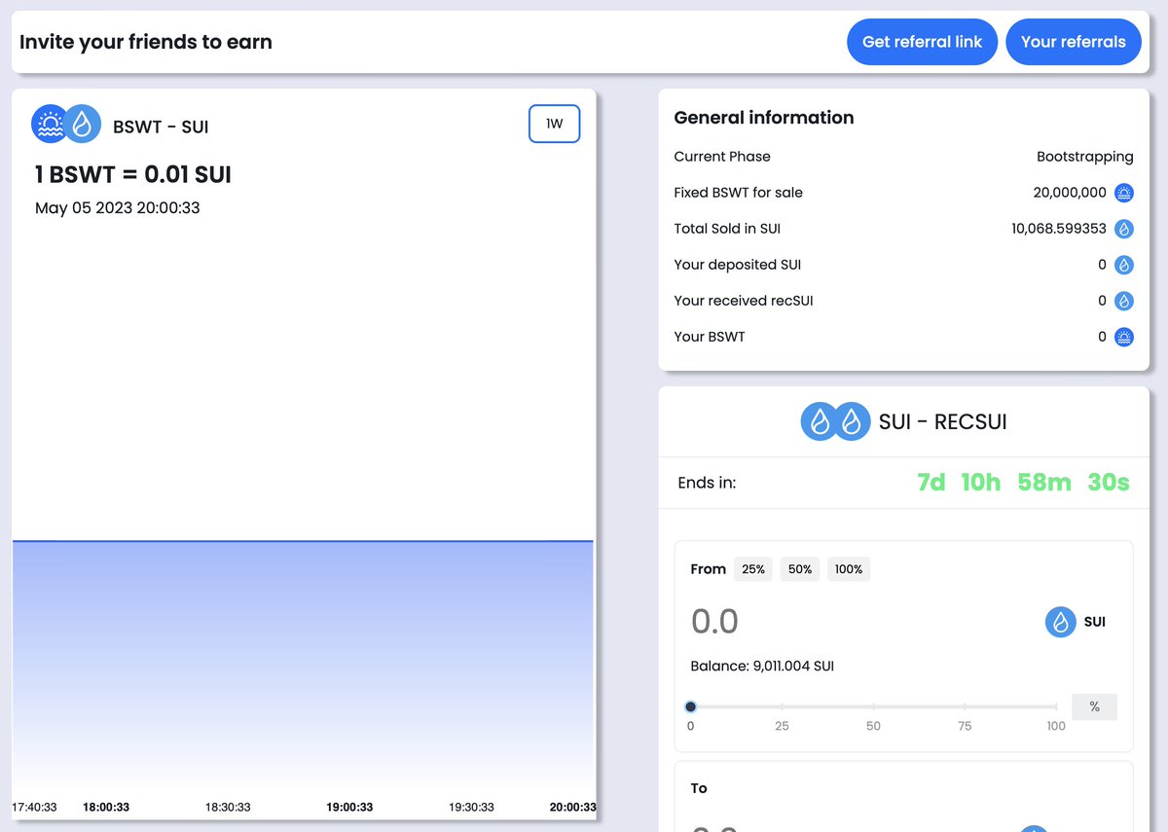Click the BSWT token icon next to the chart title

tap(49, 124)
